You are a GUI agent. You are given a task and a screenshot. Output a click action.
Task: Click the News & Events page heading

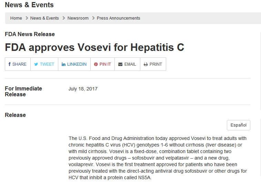[x=29, y=5]
